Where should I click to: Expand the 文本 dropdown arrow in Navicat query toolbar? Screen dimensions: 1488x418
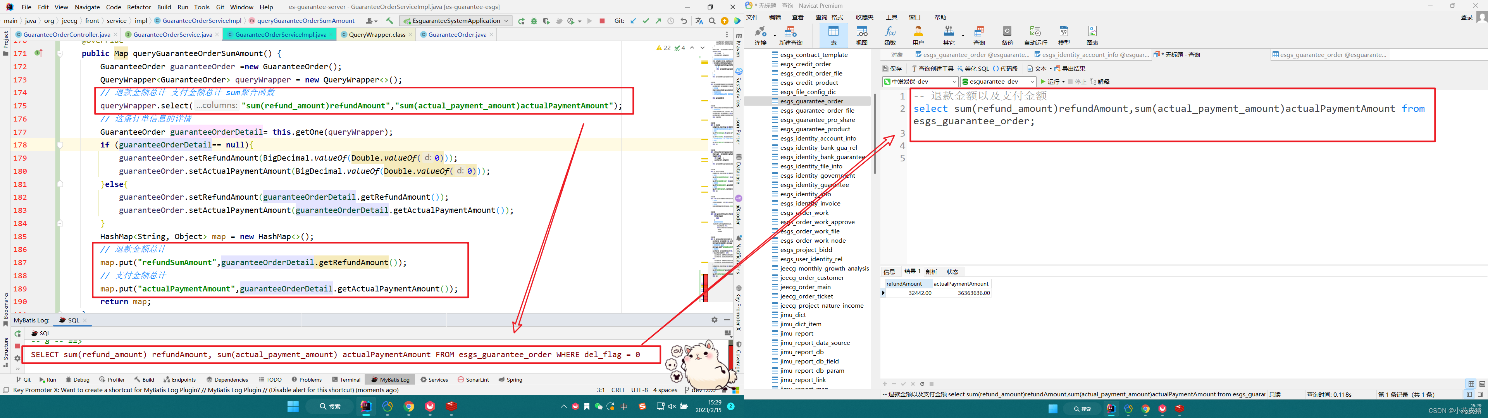pyautogui.click(x=1050, y=69)
